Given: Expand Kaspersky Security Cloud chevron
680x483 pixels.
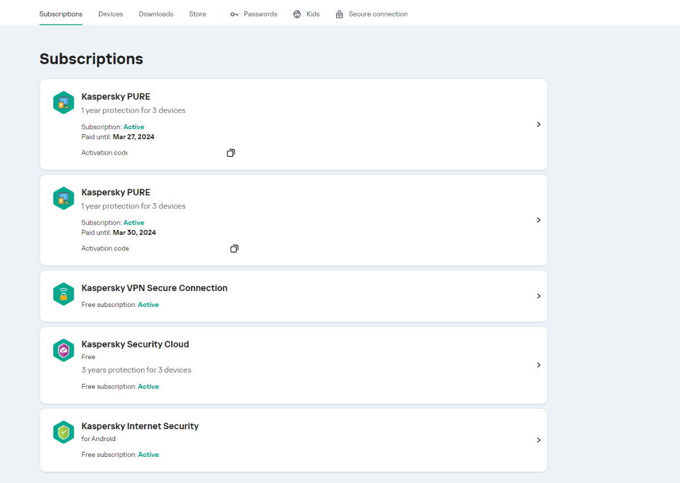Looking at the screenshot, I should pos(538,365).
